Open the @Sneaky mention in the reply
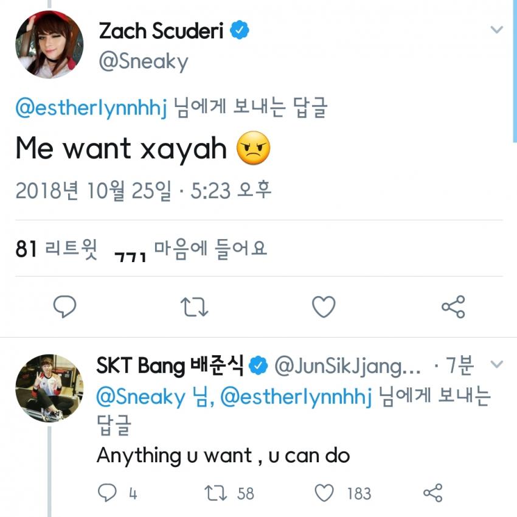 (x=141, y=397)
